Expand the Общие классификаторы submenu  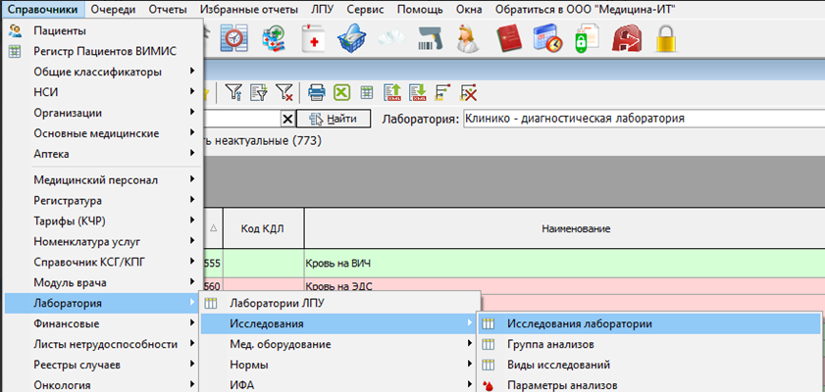[103, 72]
